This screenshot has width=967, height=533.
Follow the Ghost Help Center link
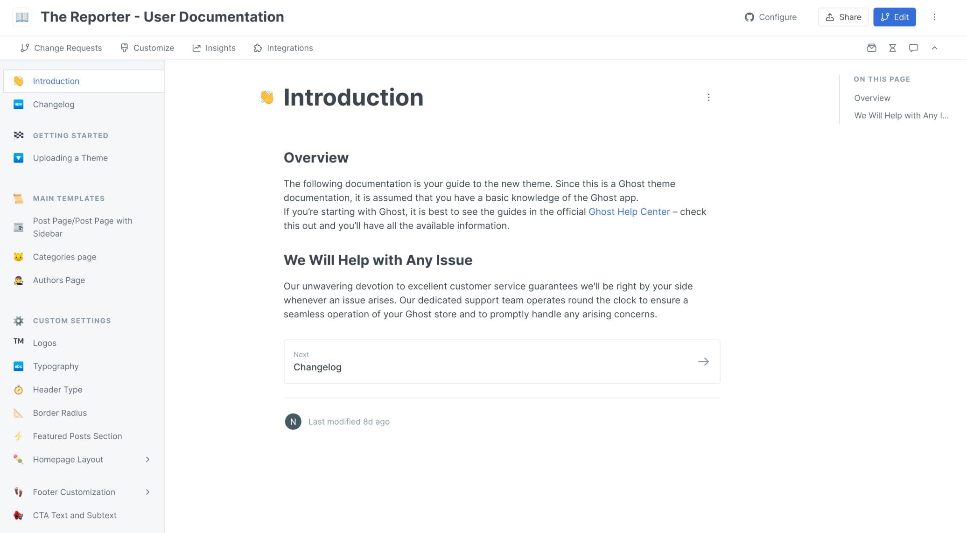(x=629, y=212)
